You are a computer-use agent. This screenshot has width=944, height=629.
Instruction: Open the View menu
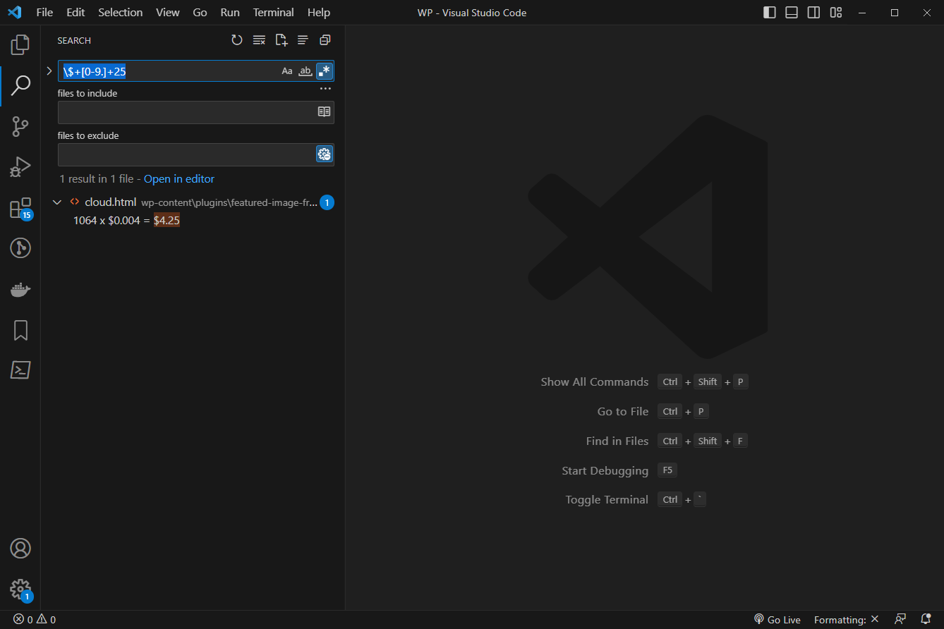coord(168,13)
